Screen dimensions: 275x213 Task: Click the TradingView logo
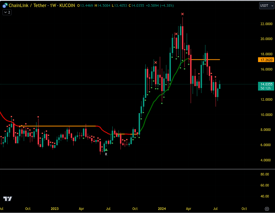point(8,199)
